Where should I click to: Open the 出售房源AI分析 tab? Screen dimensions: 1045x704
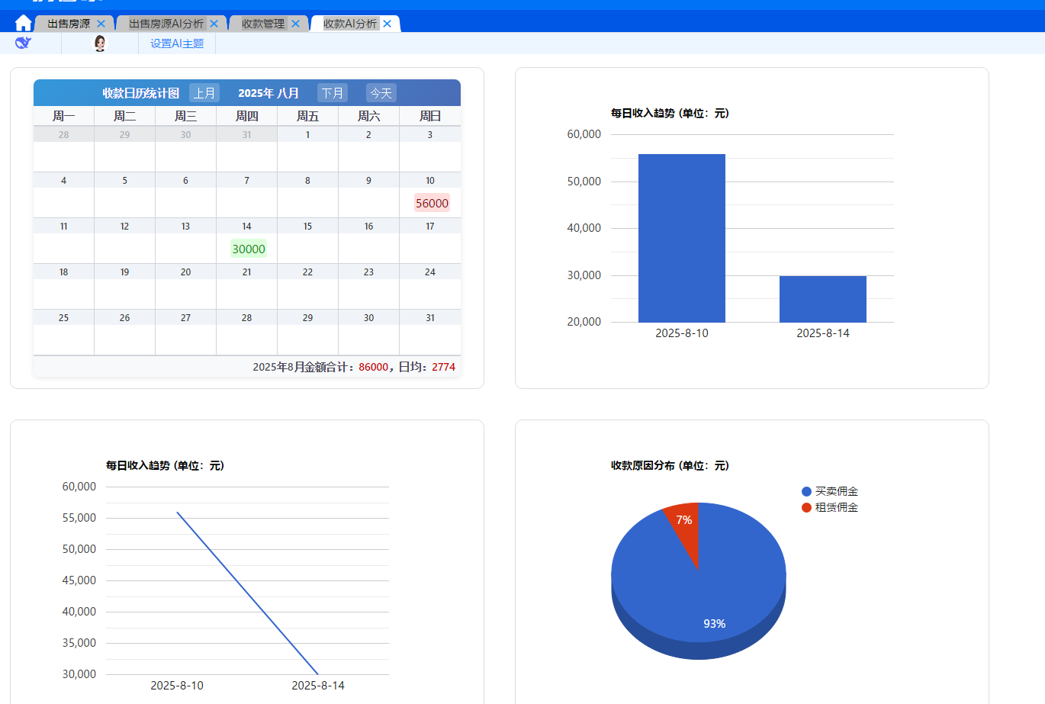pyautogui.click(x=166, y=24)
